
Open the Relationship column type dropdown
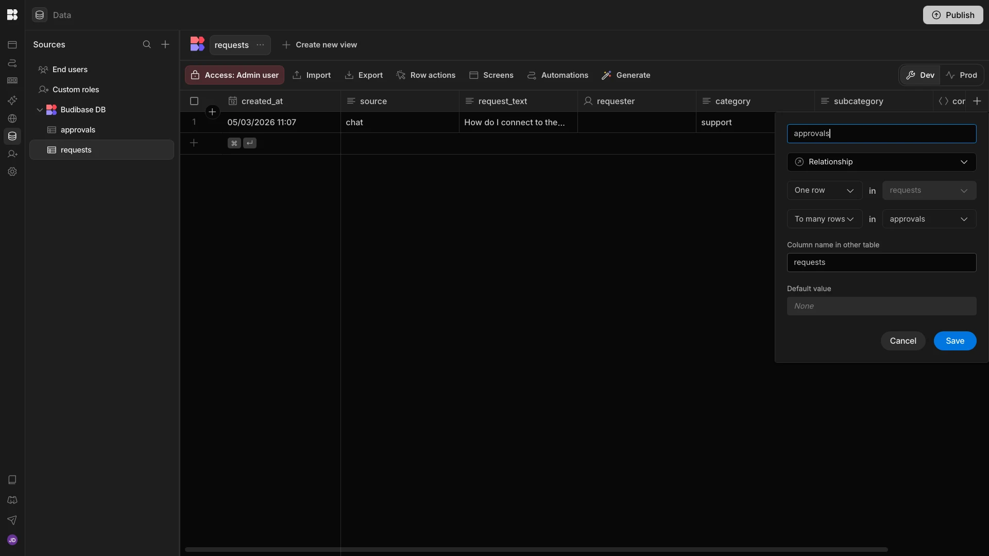[881, 162]
